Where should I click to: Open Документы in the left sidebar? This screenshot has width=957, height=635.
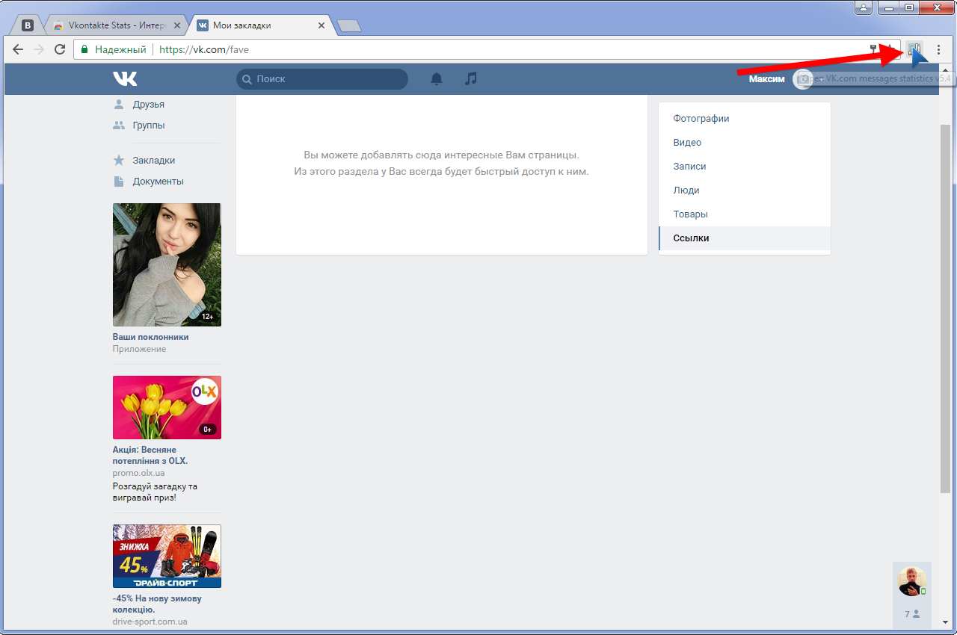158,182
